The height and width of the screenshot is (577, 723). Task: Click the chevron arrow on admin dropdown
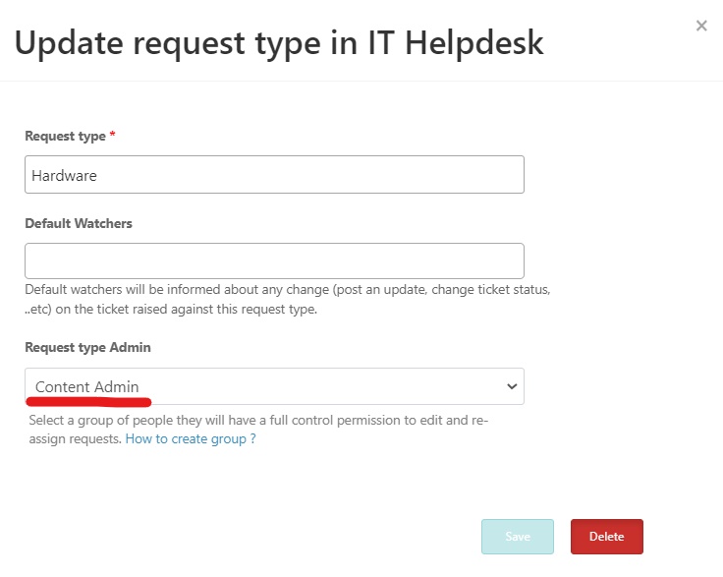click(512, 386)
